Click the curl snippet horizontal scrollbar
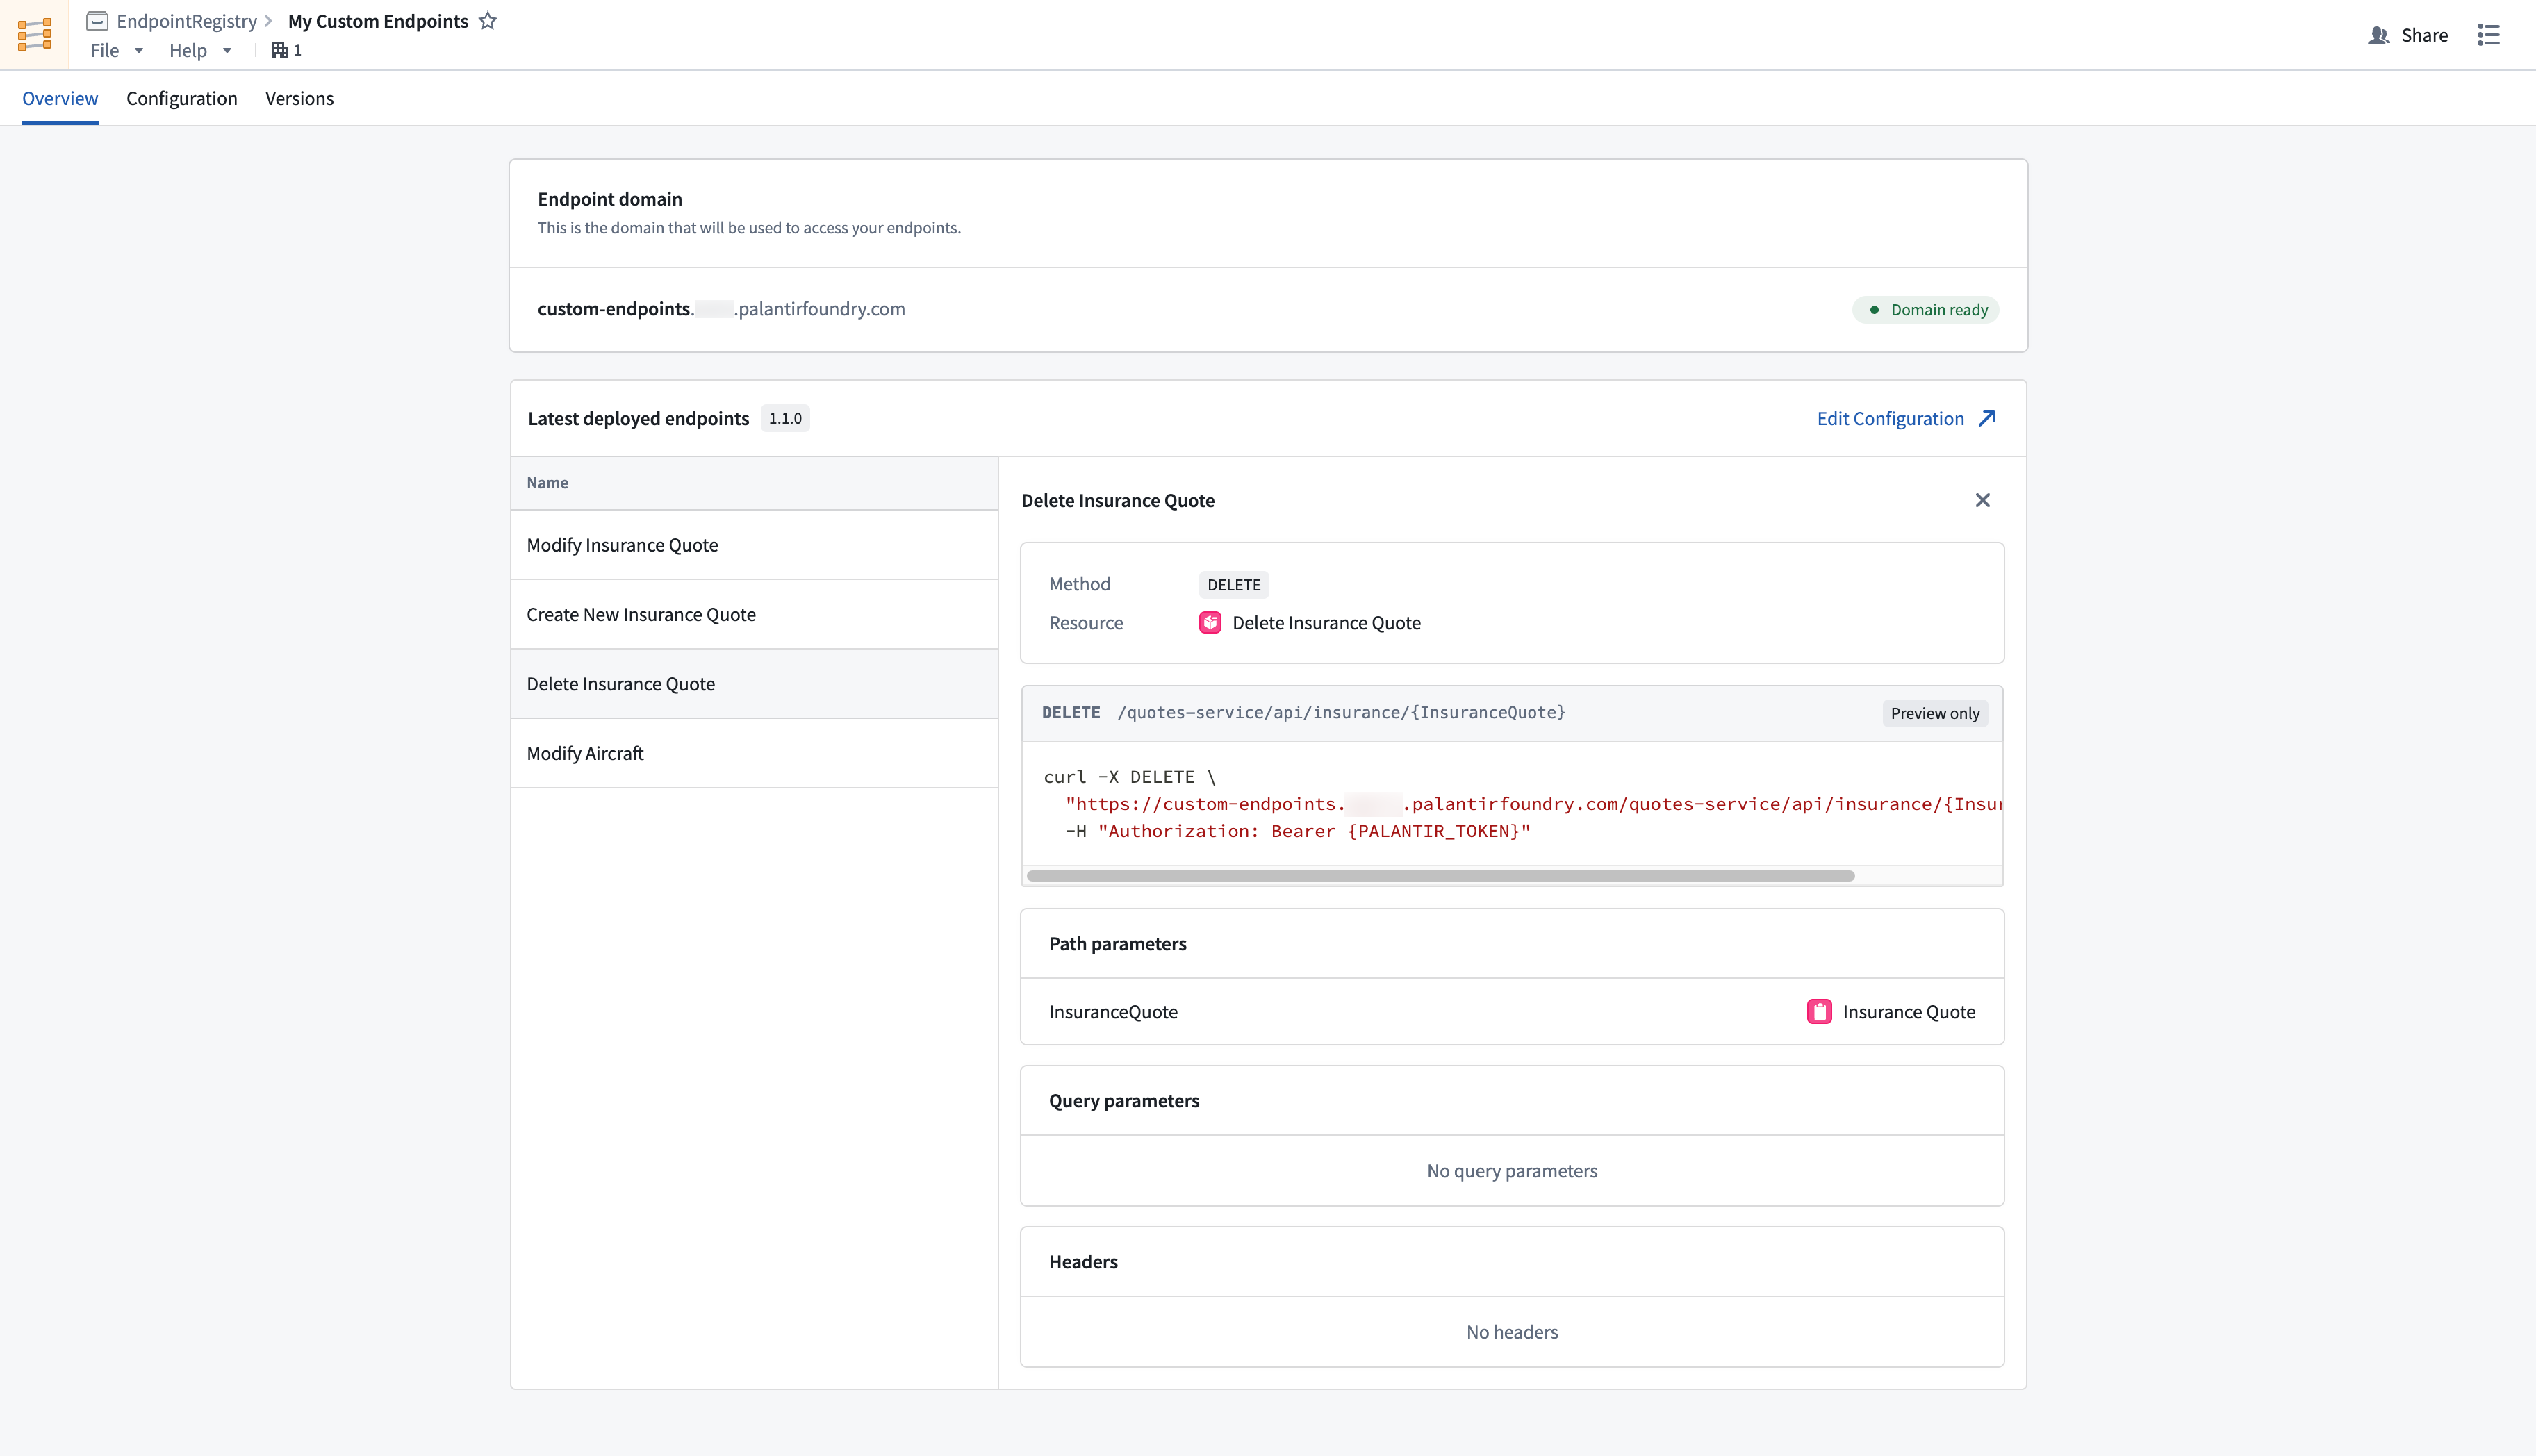2536x1456 pixels. pyautogui.click(x=1440, y=876)
